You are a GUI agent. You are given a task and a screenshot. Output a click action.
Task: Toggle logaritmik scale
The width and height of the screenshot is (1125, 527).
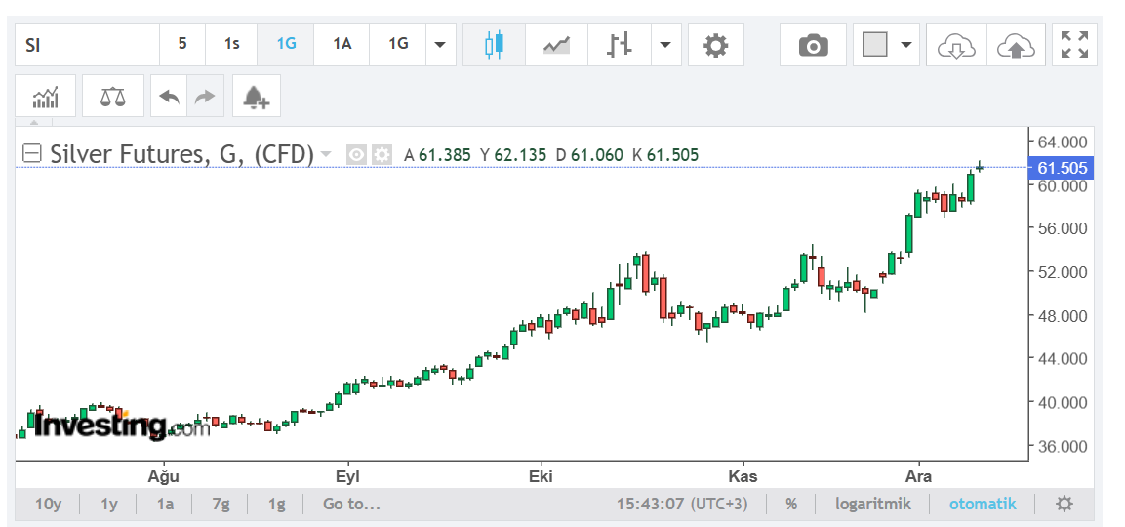(x=872, y=504)
